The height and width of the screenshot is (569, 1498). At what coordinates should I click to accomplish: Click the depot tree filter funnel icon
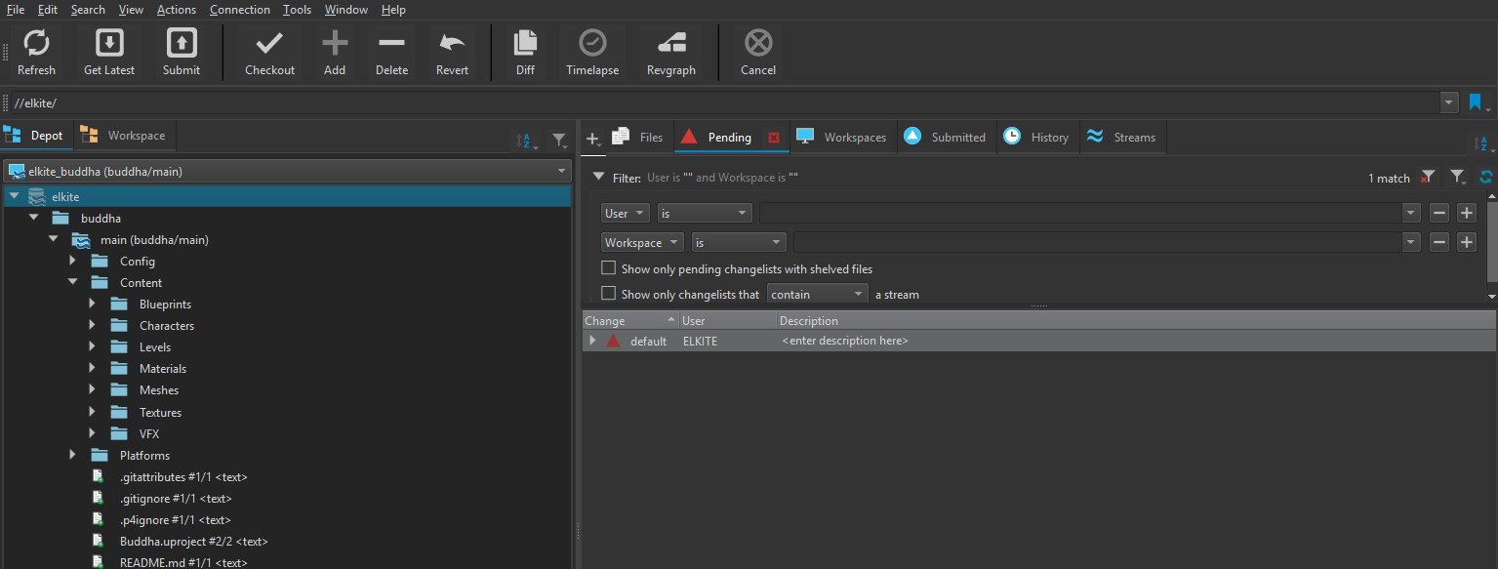pos(559,141)
